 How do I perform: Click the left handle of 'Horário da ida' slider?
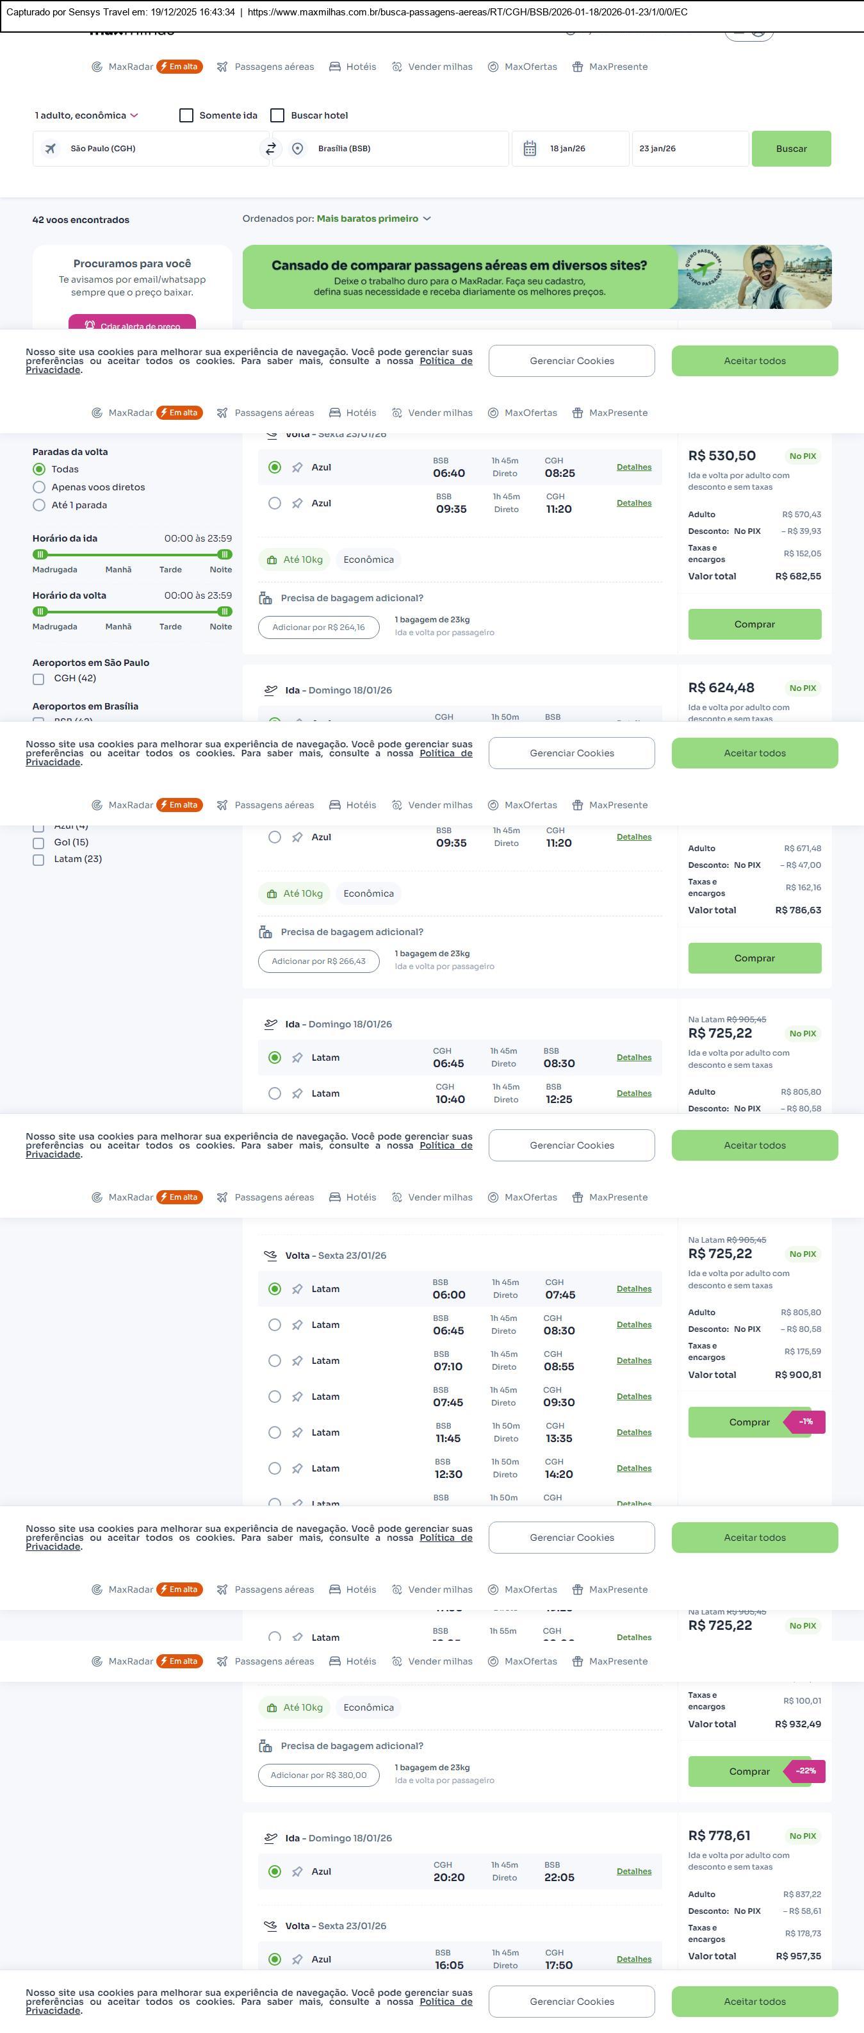(40, 554)
